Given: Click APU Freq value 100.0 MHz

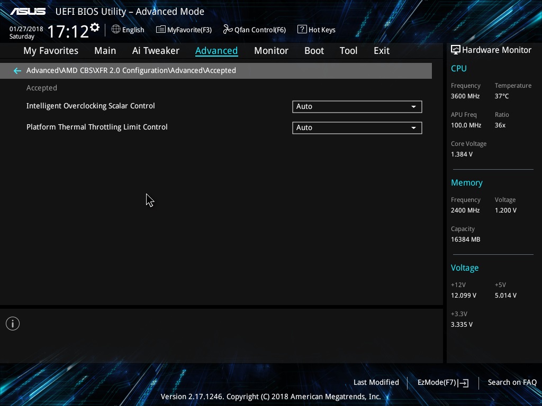Looking at the screenshot, I should pos(466,125).
